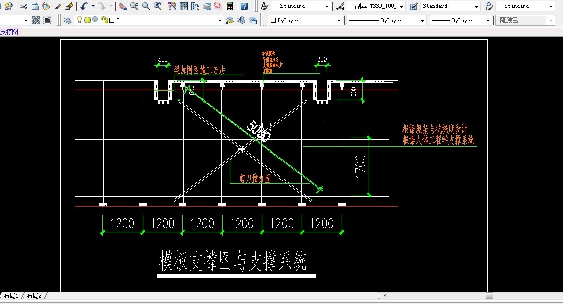Switch to the 布局2 layout tab
Viewport: 563px width, 304px height.
click(x=35, y=296)
